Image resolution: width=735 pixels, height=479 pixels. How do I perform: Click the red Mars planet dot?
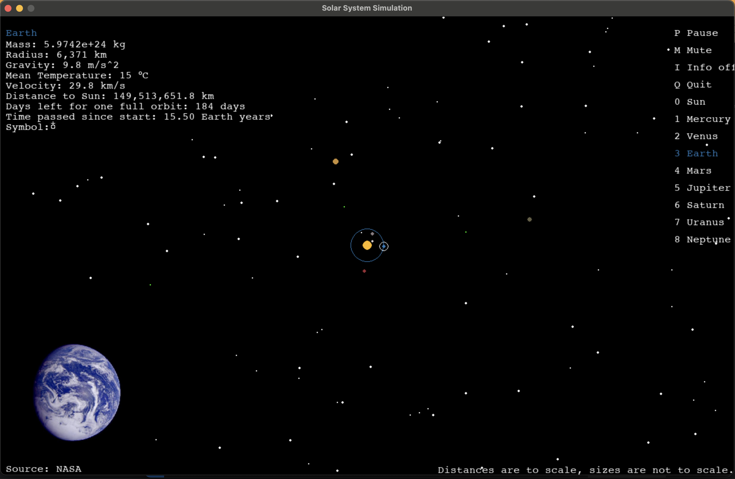pos(364,271)
